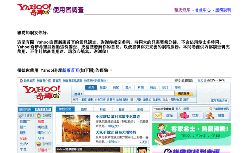248x153 pixels.
Task: Click the messenger smiley icon by 下載即時通訊
Action: point(211,109)
